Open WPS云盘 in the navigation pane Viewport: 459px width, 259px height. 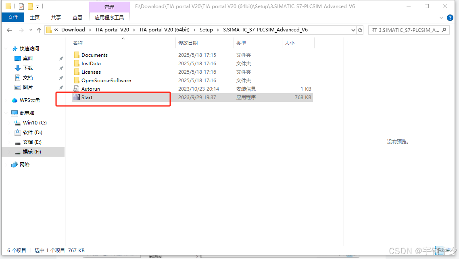tap(30, 100)
